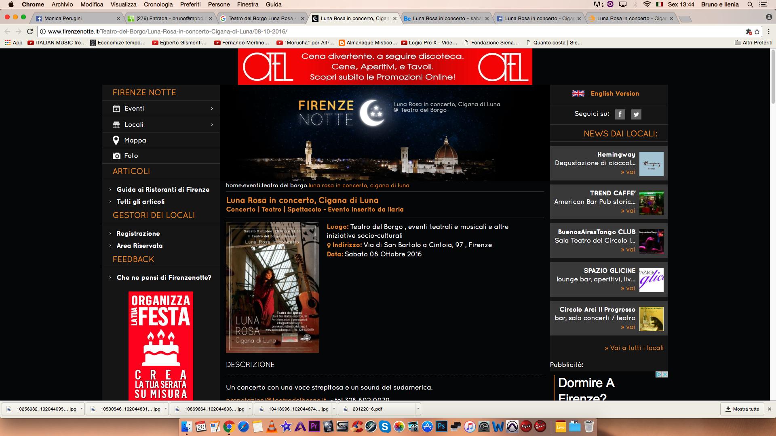Open dropdown for 20122016.pdf download

[x=418, y=409]
